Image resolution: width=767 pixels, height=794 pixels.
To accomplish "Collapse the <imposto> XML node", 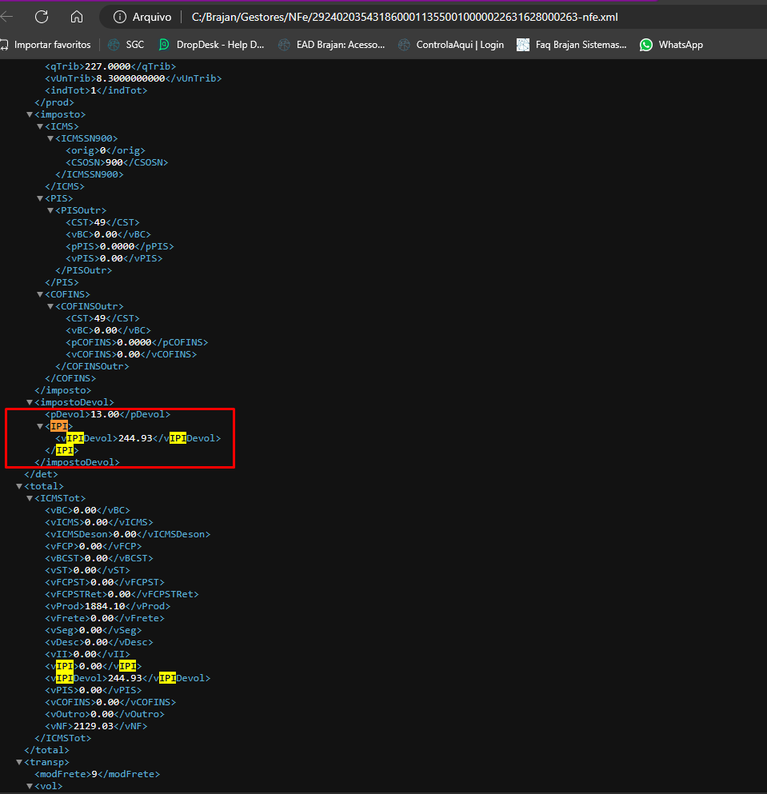I will tap(30, 114).
